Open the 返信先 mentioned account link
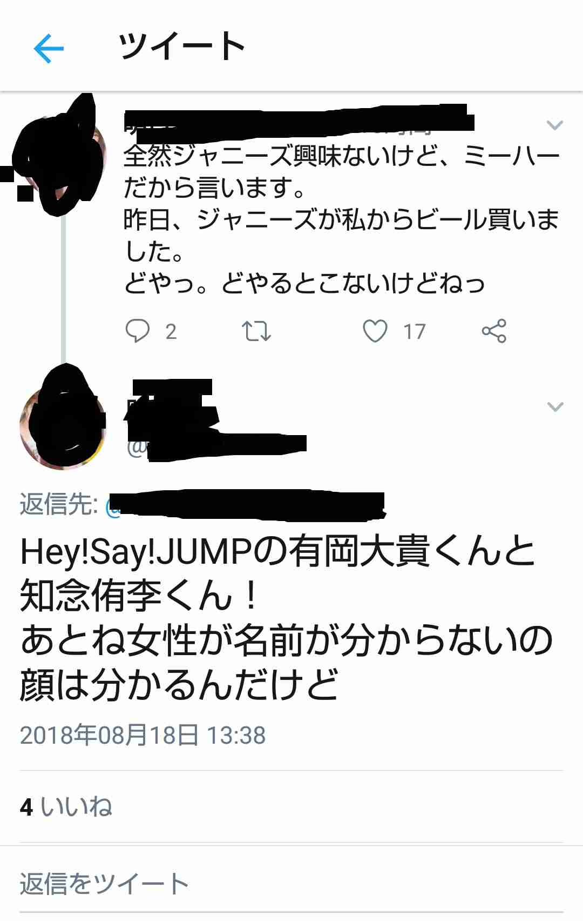Viewport: 583px width, 921px height. [246, 505]
